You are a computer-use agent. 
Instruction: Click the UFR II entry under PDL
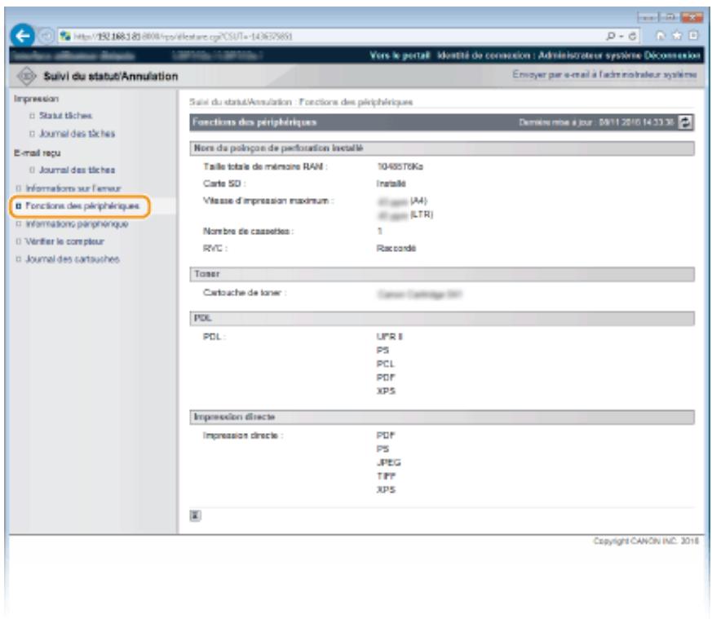(x=389, y=337)
